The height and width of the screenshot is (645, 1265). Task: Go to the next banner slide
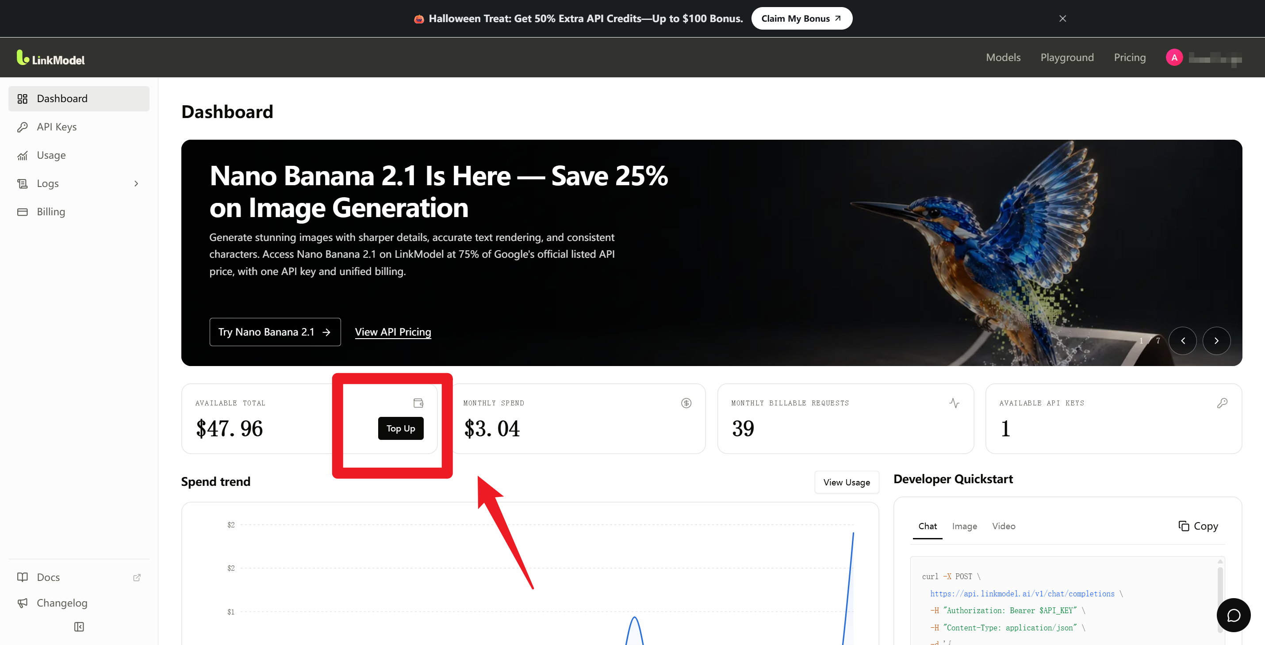(1216, 340)
